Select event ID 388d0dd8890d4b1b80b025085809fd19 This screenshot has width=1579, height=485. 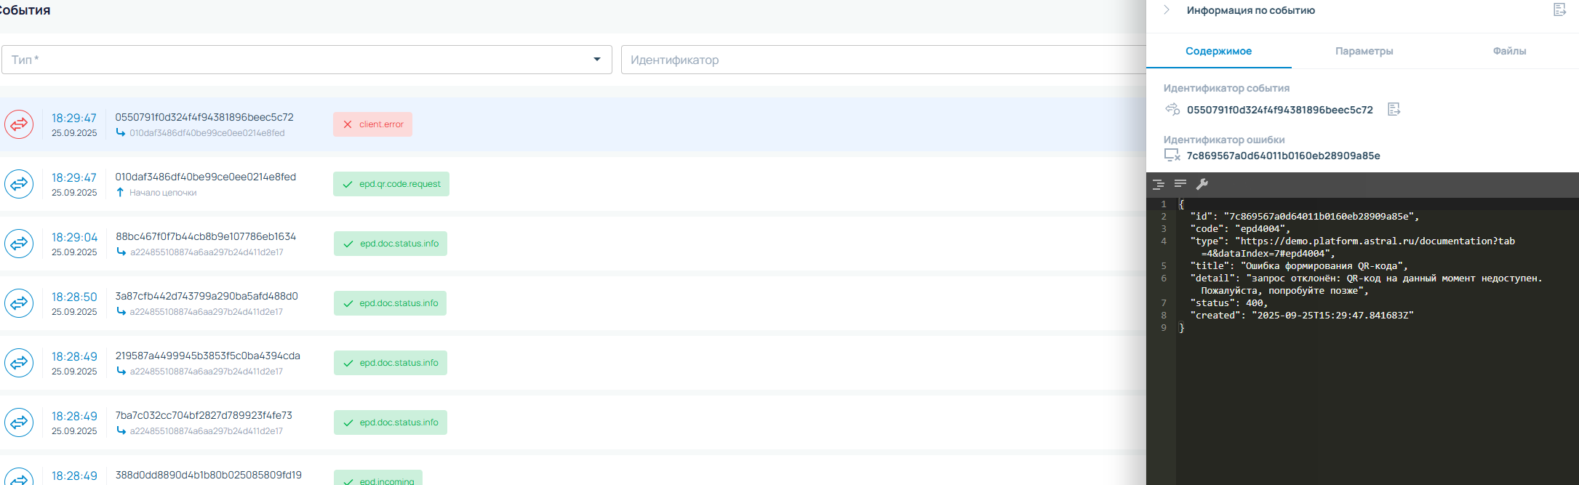[209, 475]
